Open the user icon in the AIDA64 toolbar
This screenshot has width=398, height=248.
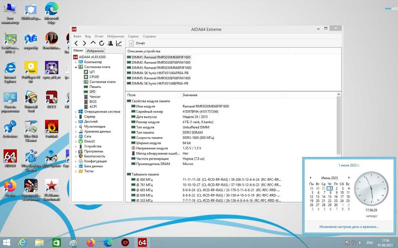click(110, 43)
